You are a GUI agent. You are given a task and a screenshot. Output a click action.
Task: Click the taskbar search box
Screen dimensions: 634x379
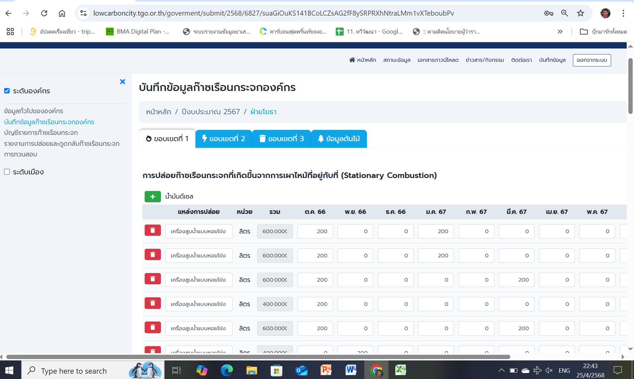[x=93, y=370]
